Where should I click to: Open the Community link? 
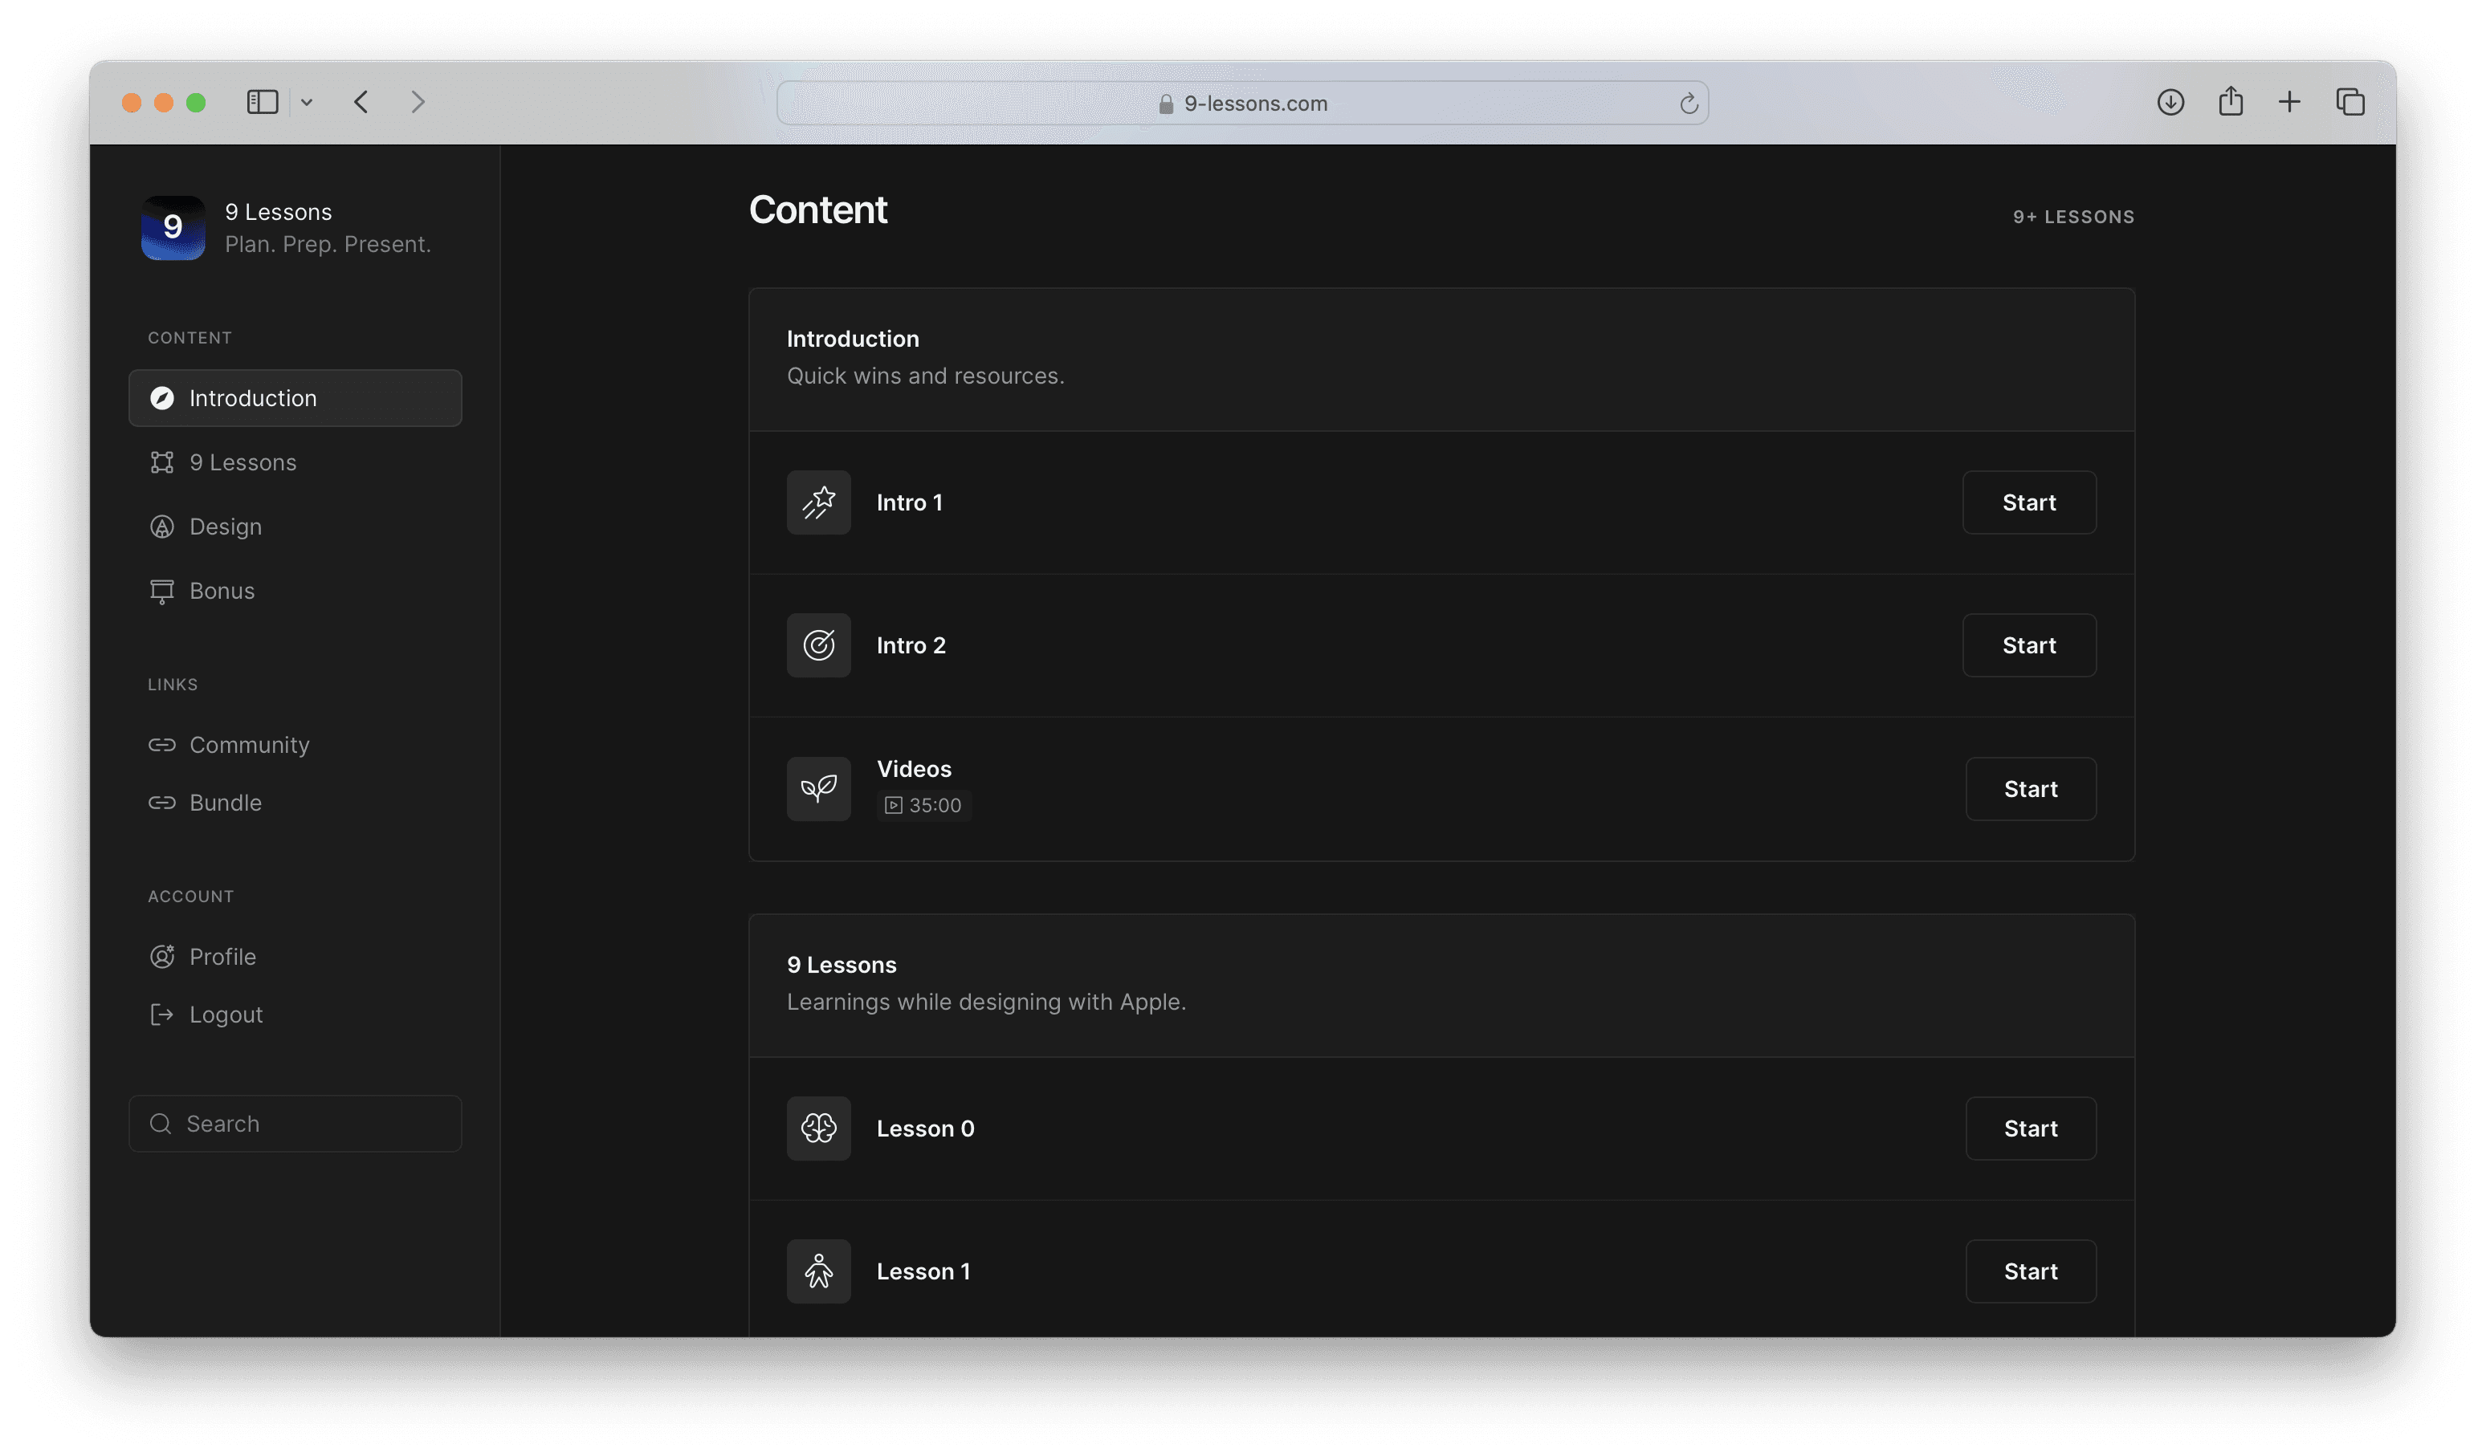coord(249,744)
